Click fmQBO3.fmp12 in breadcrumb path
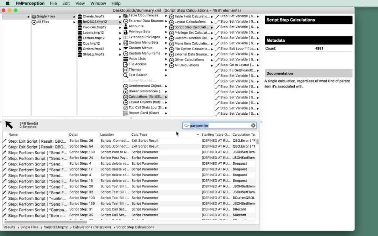The height and width of the screenshot is (236, 378). click(x=56, y=227)
